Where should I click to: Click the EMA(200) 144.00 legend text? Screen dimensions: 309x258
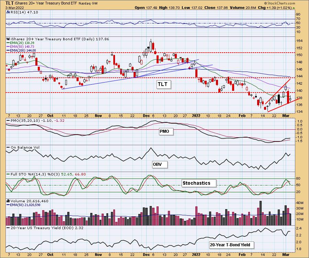pos(23,51)
